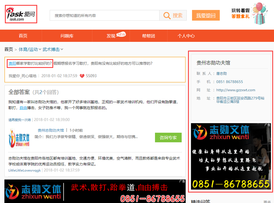Click the 广告 label on the sidebar ad
The height and width of the screenshot is (203, 274).
(267, 125)
